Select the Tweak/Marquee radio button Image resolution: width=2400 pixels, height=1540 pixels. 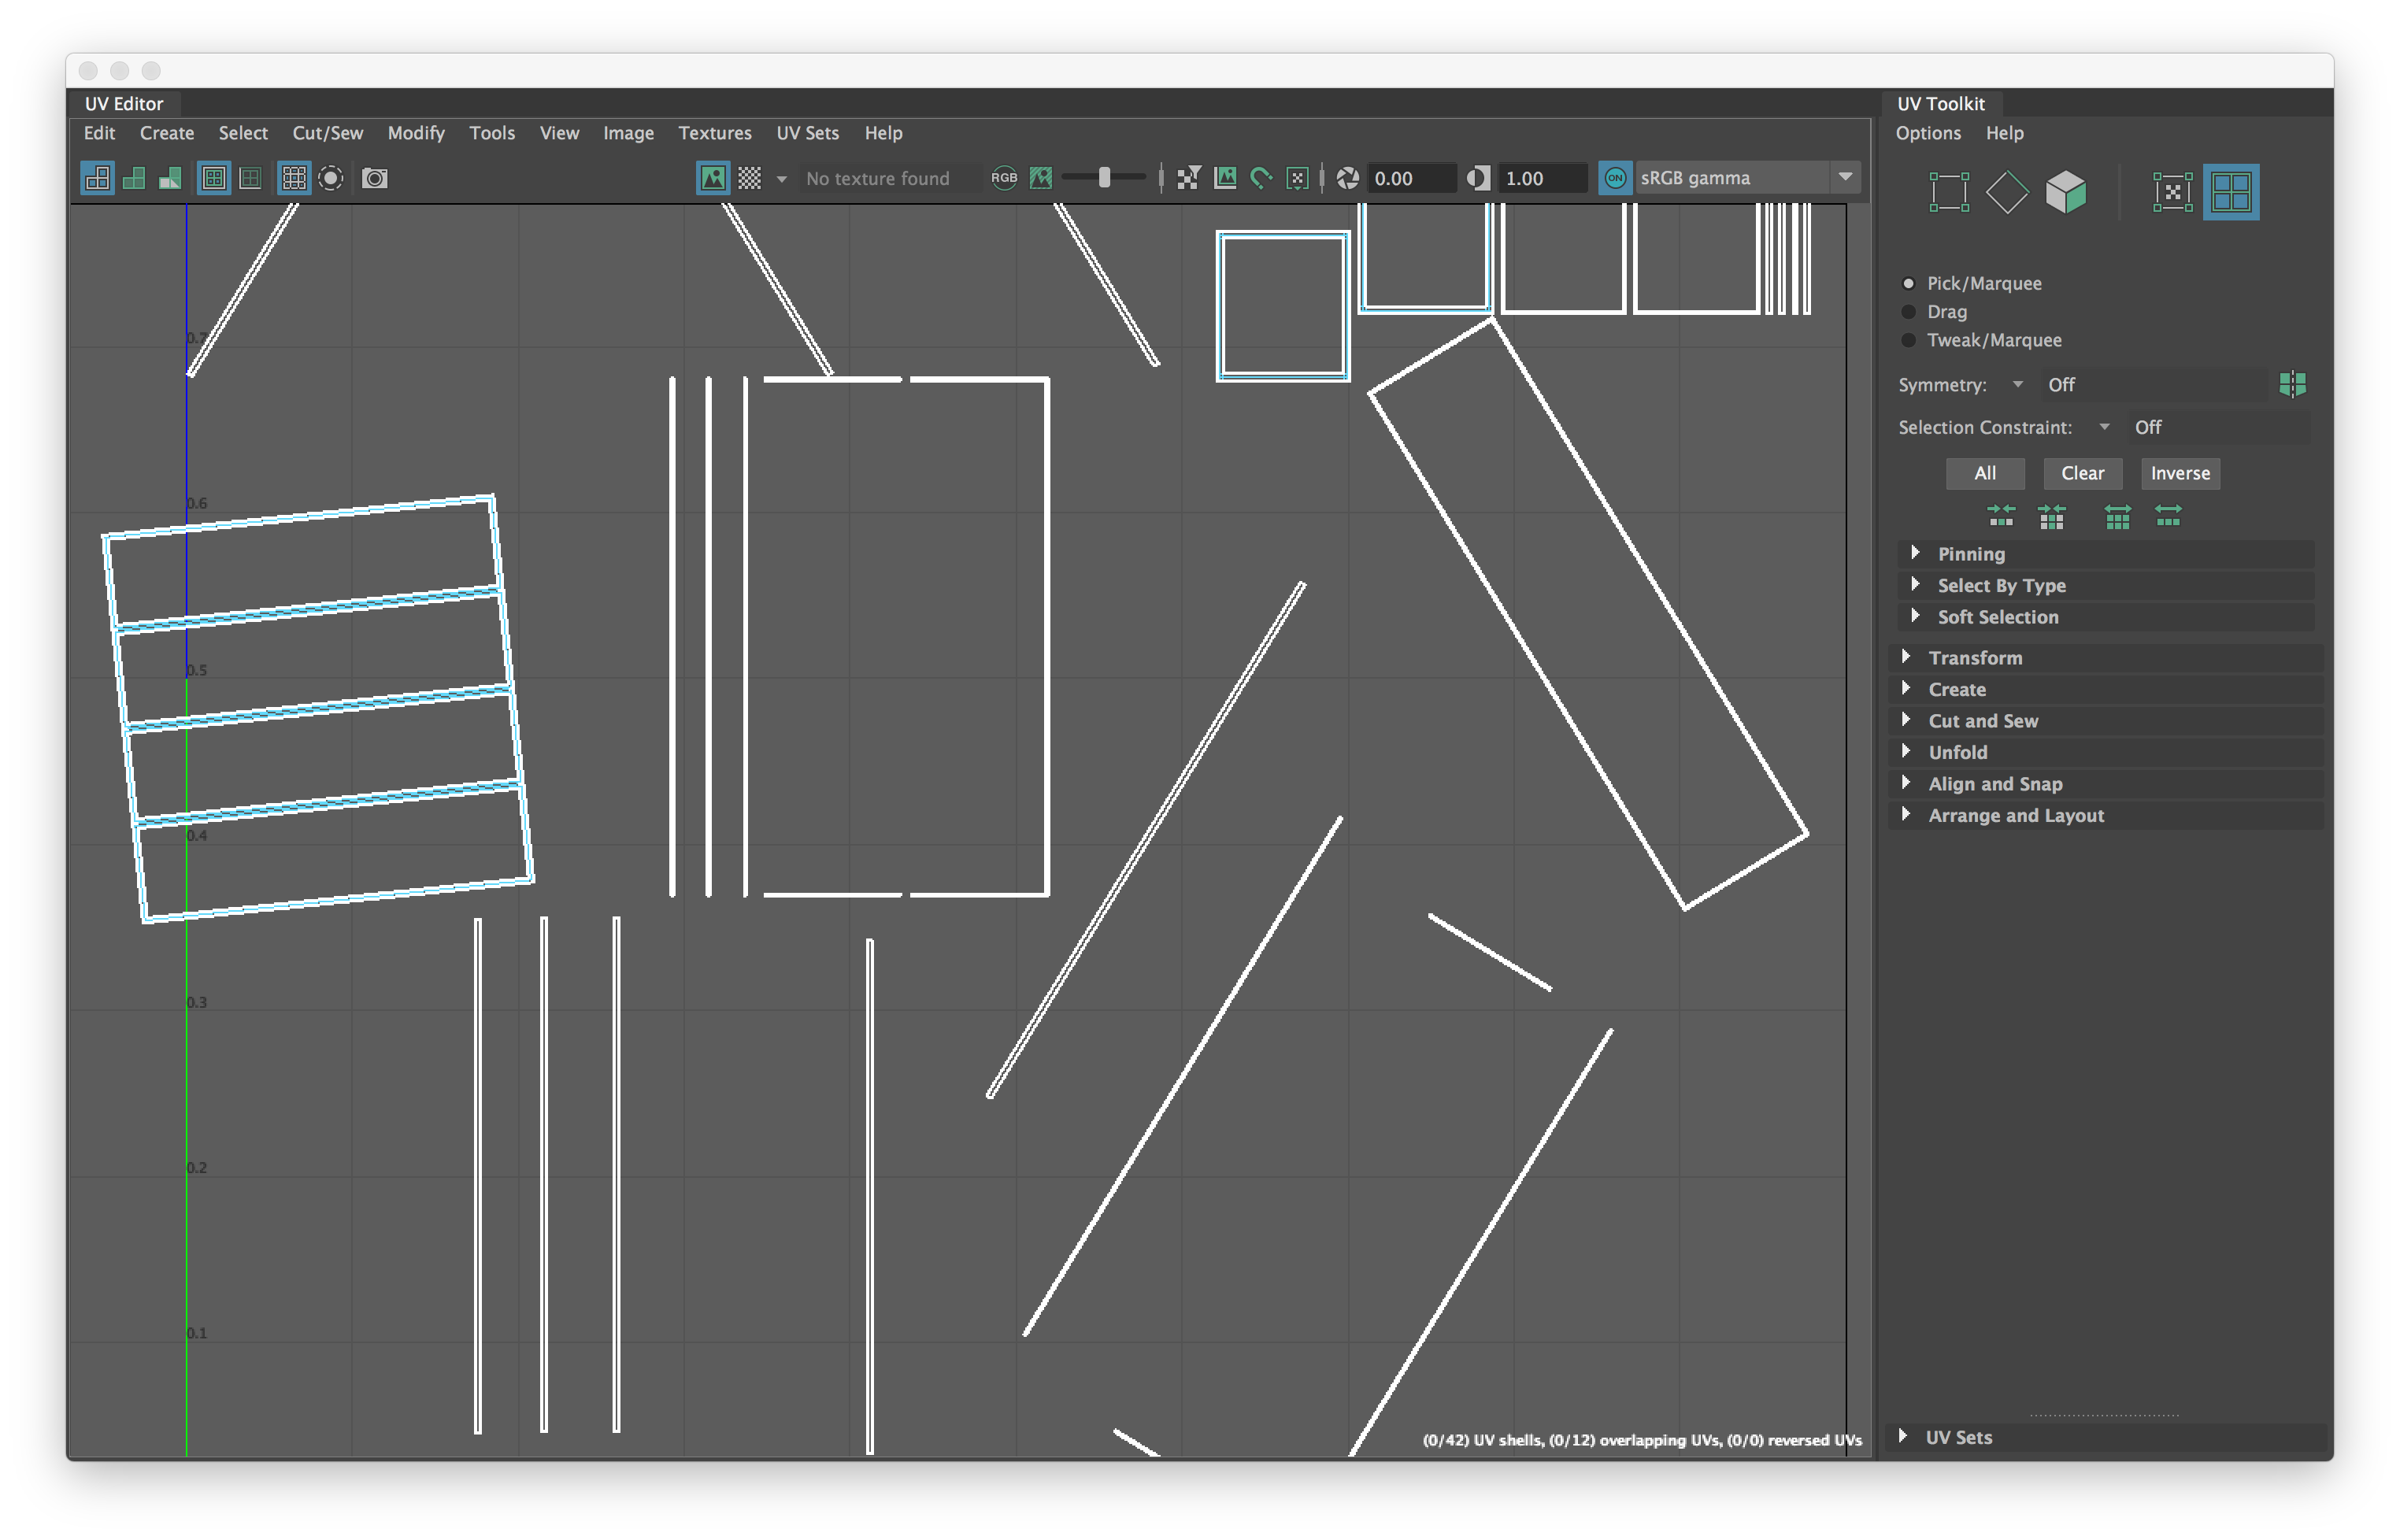pyautogui.click(x=1908, y=340)
